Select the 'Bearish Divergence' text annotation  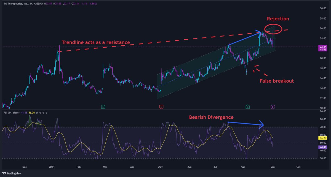click(x=211, y=117)
